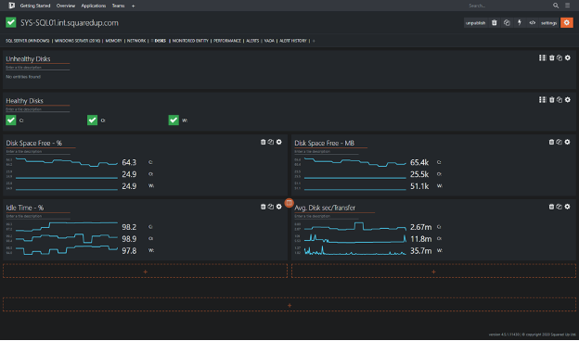Configure the Avg. Disk sec/Transfer tile

coord(567,207)
